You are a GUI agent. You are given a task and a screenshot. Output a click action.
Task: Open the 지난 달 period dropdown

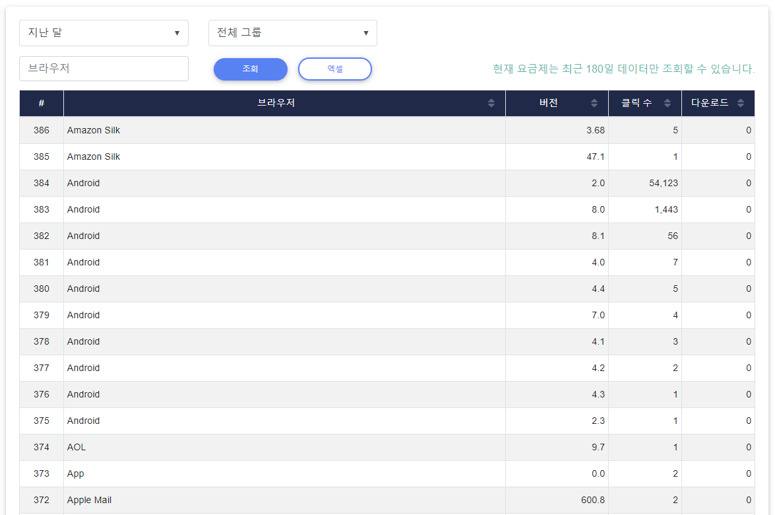click(104, 33)
